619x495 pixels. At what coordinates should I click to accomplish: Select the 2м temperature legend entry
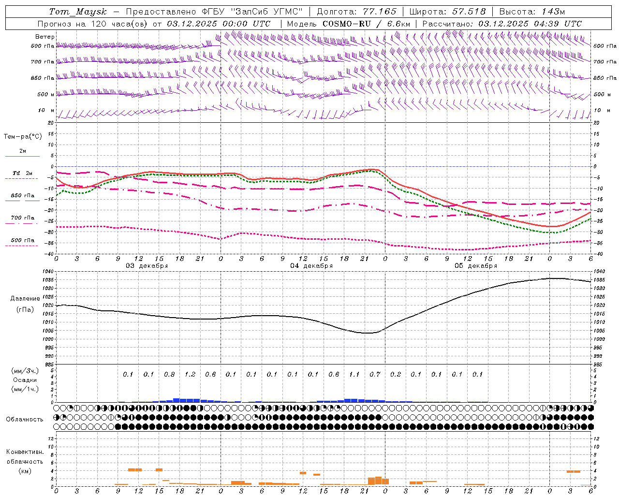point(23,151)
